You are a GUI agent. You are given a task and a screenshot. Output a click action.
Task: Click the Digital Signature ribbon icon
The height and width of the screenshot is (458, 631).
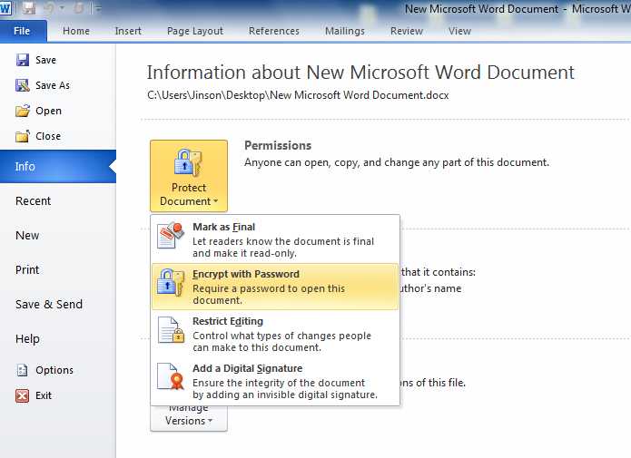(171, 376)
